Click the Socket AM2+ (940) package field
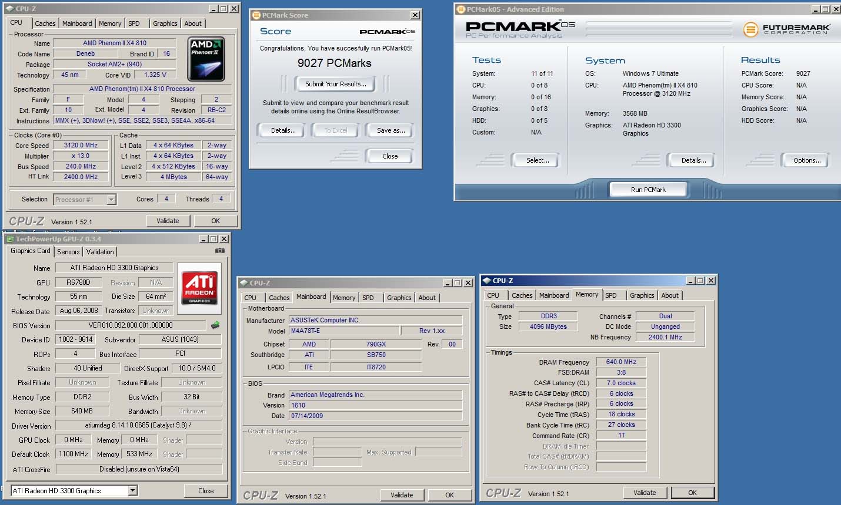The width and height of the screenshot is (841, 505). pos(114,64)
